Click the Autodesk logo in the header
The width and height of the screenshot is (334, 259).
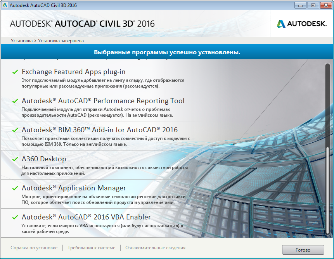302,24
